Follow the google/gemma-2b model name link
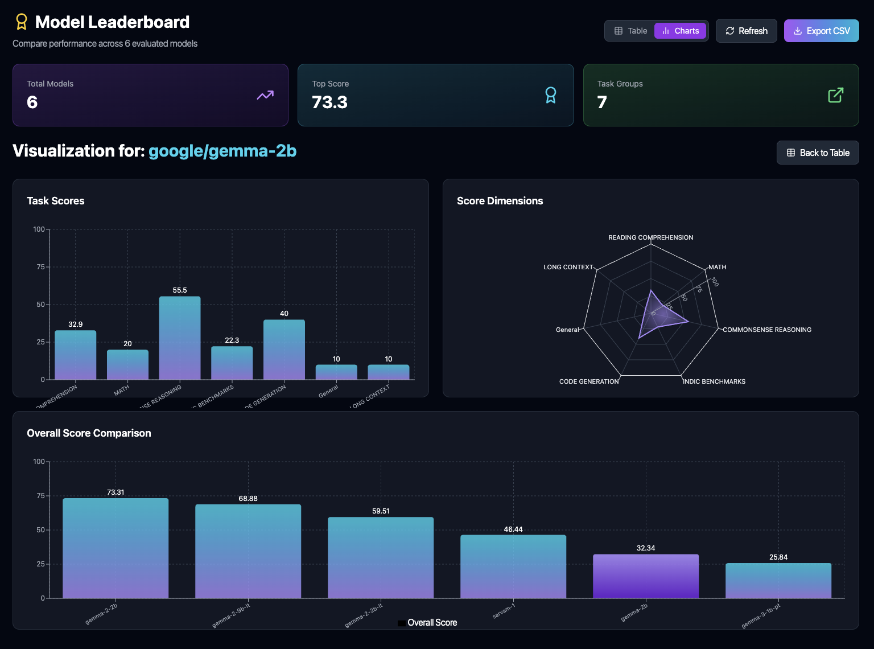Screen dimensions: 874x649 coord(222,151)
